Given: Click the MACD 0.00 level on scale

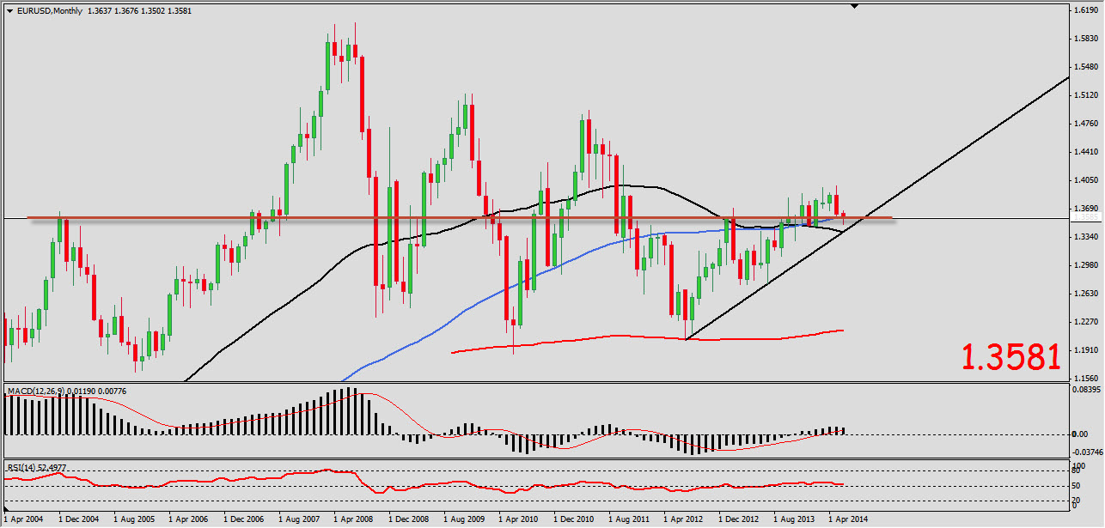Looking at the screenshot, I should pyautogui.click(x=1081, y=434).
